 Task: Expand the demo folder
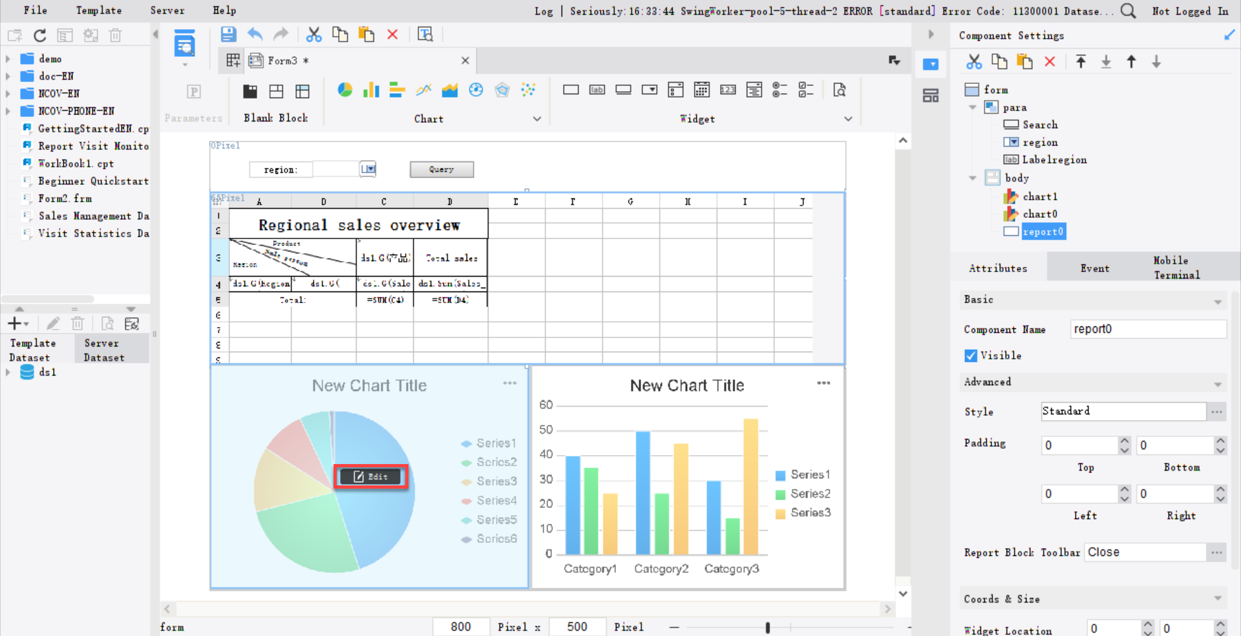coord(8,58)
